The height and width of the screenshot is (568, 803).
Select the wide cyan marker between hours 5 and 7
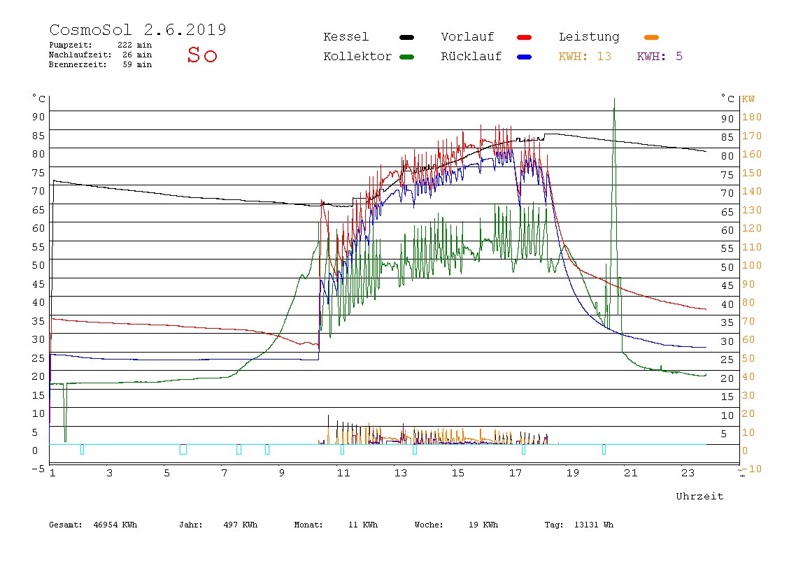coord(183,449)
